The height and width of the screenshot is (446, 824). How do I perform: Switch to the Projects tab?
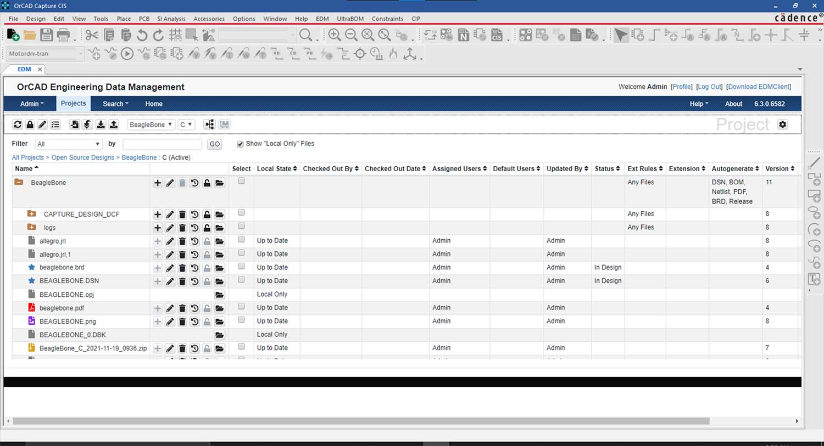pyautogui.click(x=73, y=104)
